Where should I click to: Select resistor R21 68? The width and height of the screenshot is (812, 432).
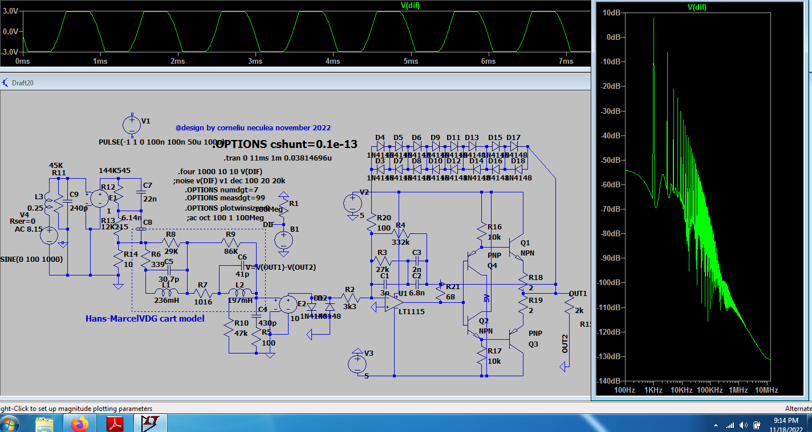point(441,293)
